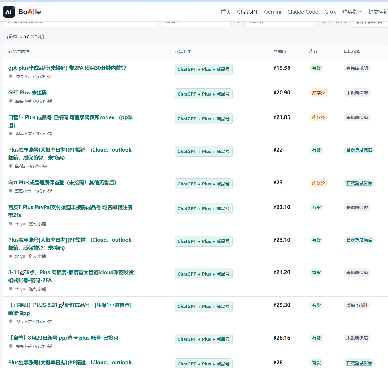This screenshot has height=368, width=388.
Task: Open 吉皮T Plus PayPal支付渠道 listing
Action: click(x=70, y=211)
